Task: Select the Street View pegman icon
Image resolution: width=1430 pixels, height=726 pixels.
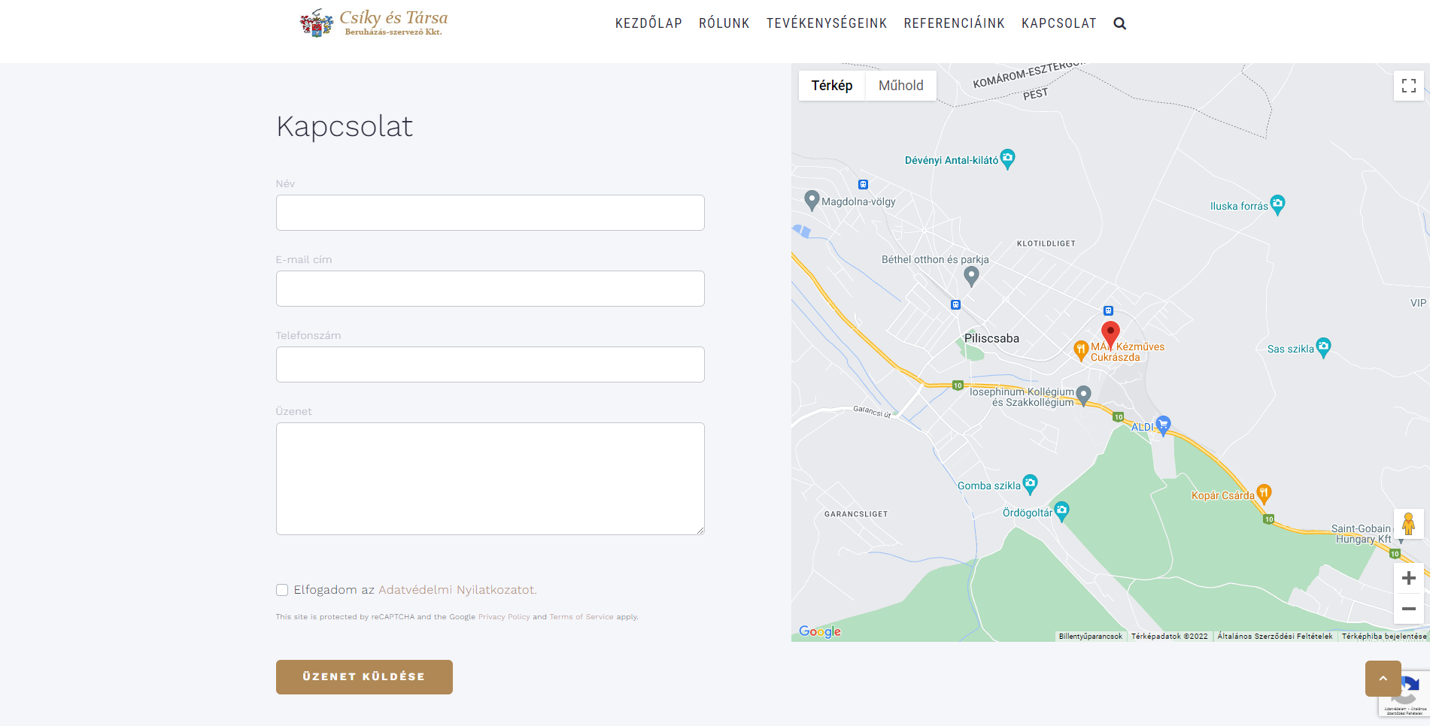Action: 1408,523
